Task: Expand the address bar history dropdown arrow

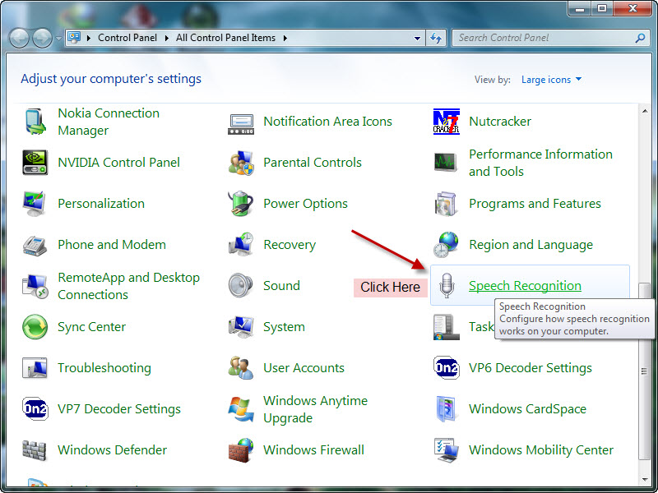Action: tap(417, 38)
